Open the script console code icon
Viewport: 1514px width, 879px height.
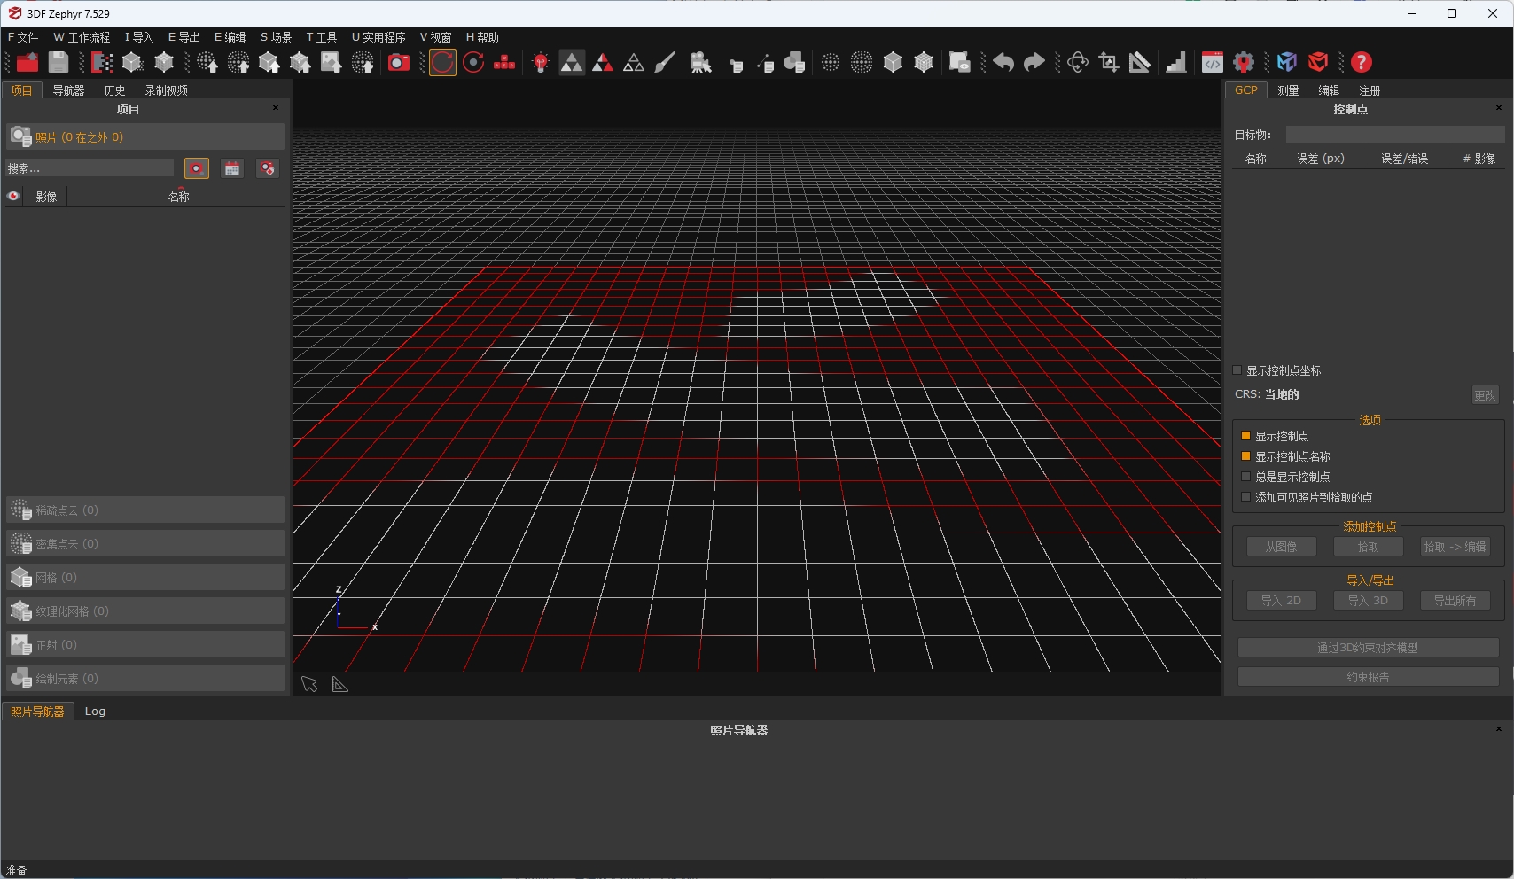(1212, 62)
